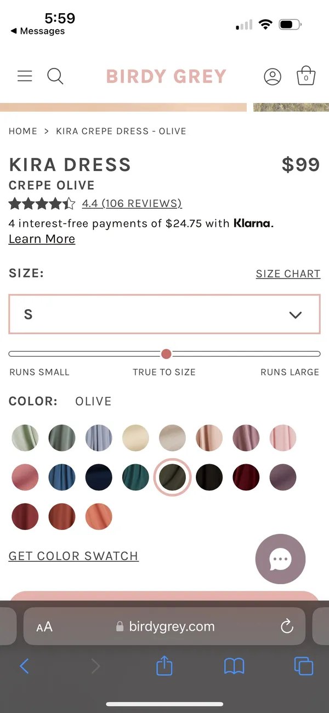Return to Messages app via back link
Image resolution: width=329 pixels, height=713 pixels.
pos(37,31)
